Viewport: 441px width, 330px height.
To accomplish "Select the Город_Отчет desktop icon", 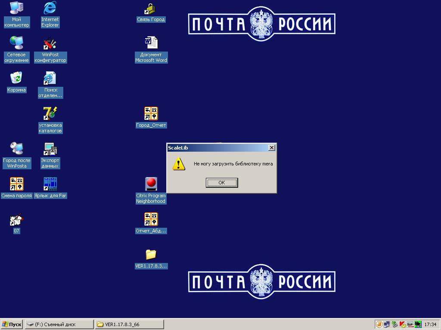I will pos(151,118).
